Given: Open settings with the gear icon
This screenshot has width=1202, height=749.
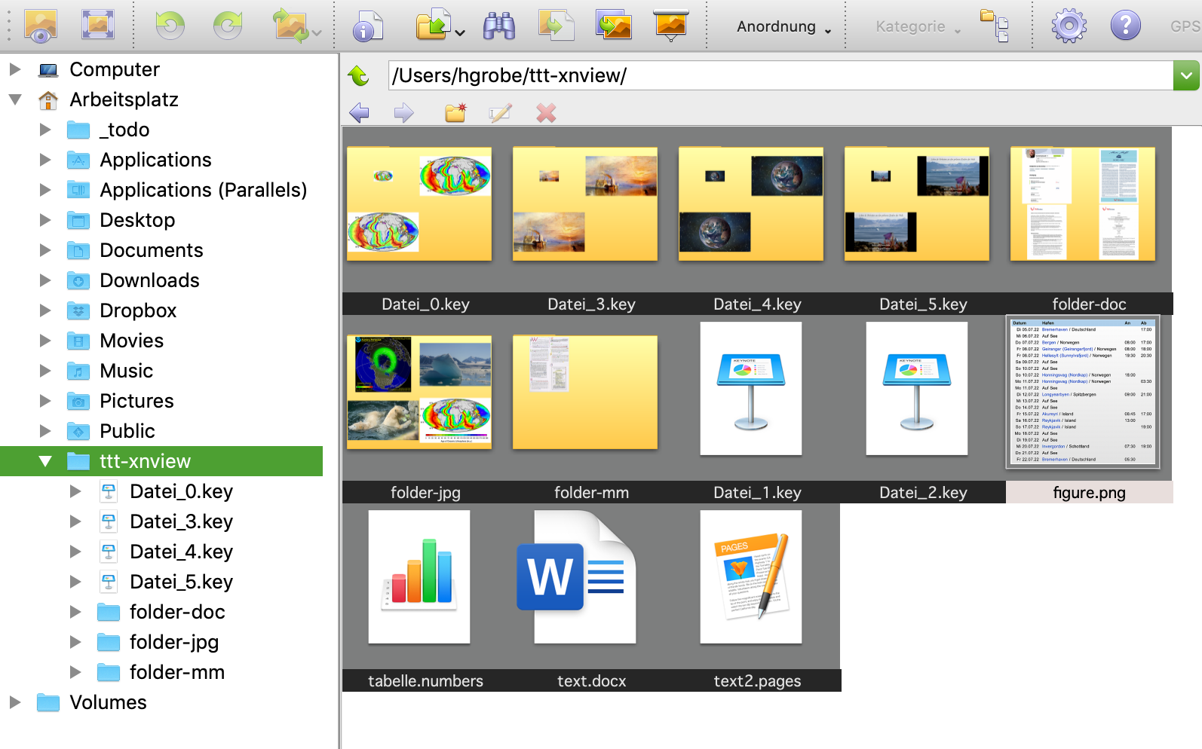Looking at the screenshot, I should pos(1069,26).
